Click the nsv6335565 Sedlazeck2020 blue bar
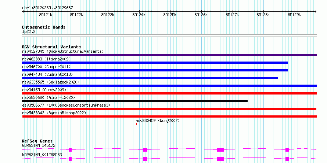Image resolution: width=327 pixels, height=163 pixels. click(169, 86)
